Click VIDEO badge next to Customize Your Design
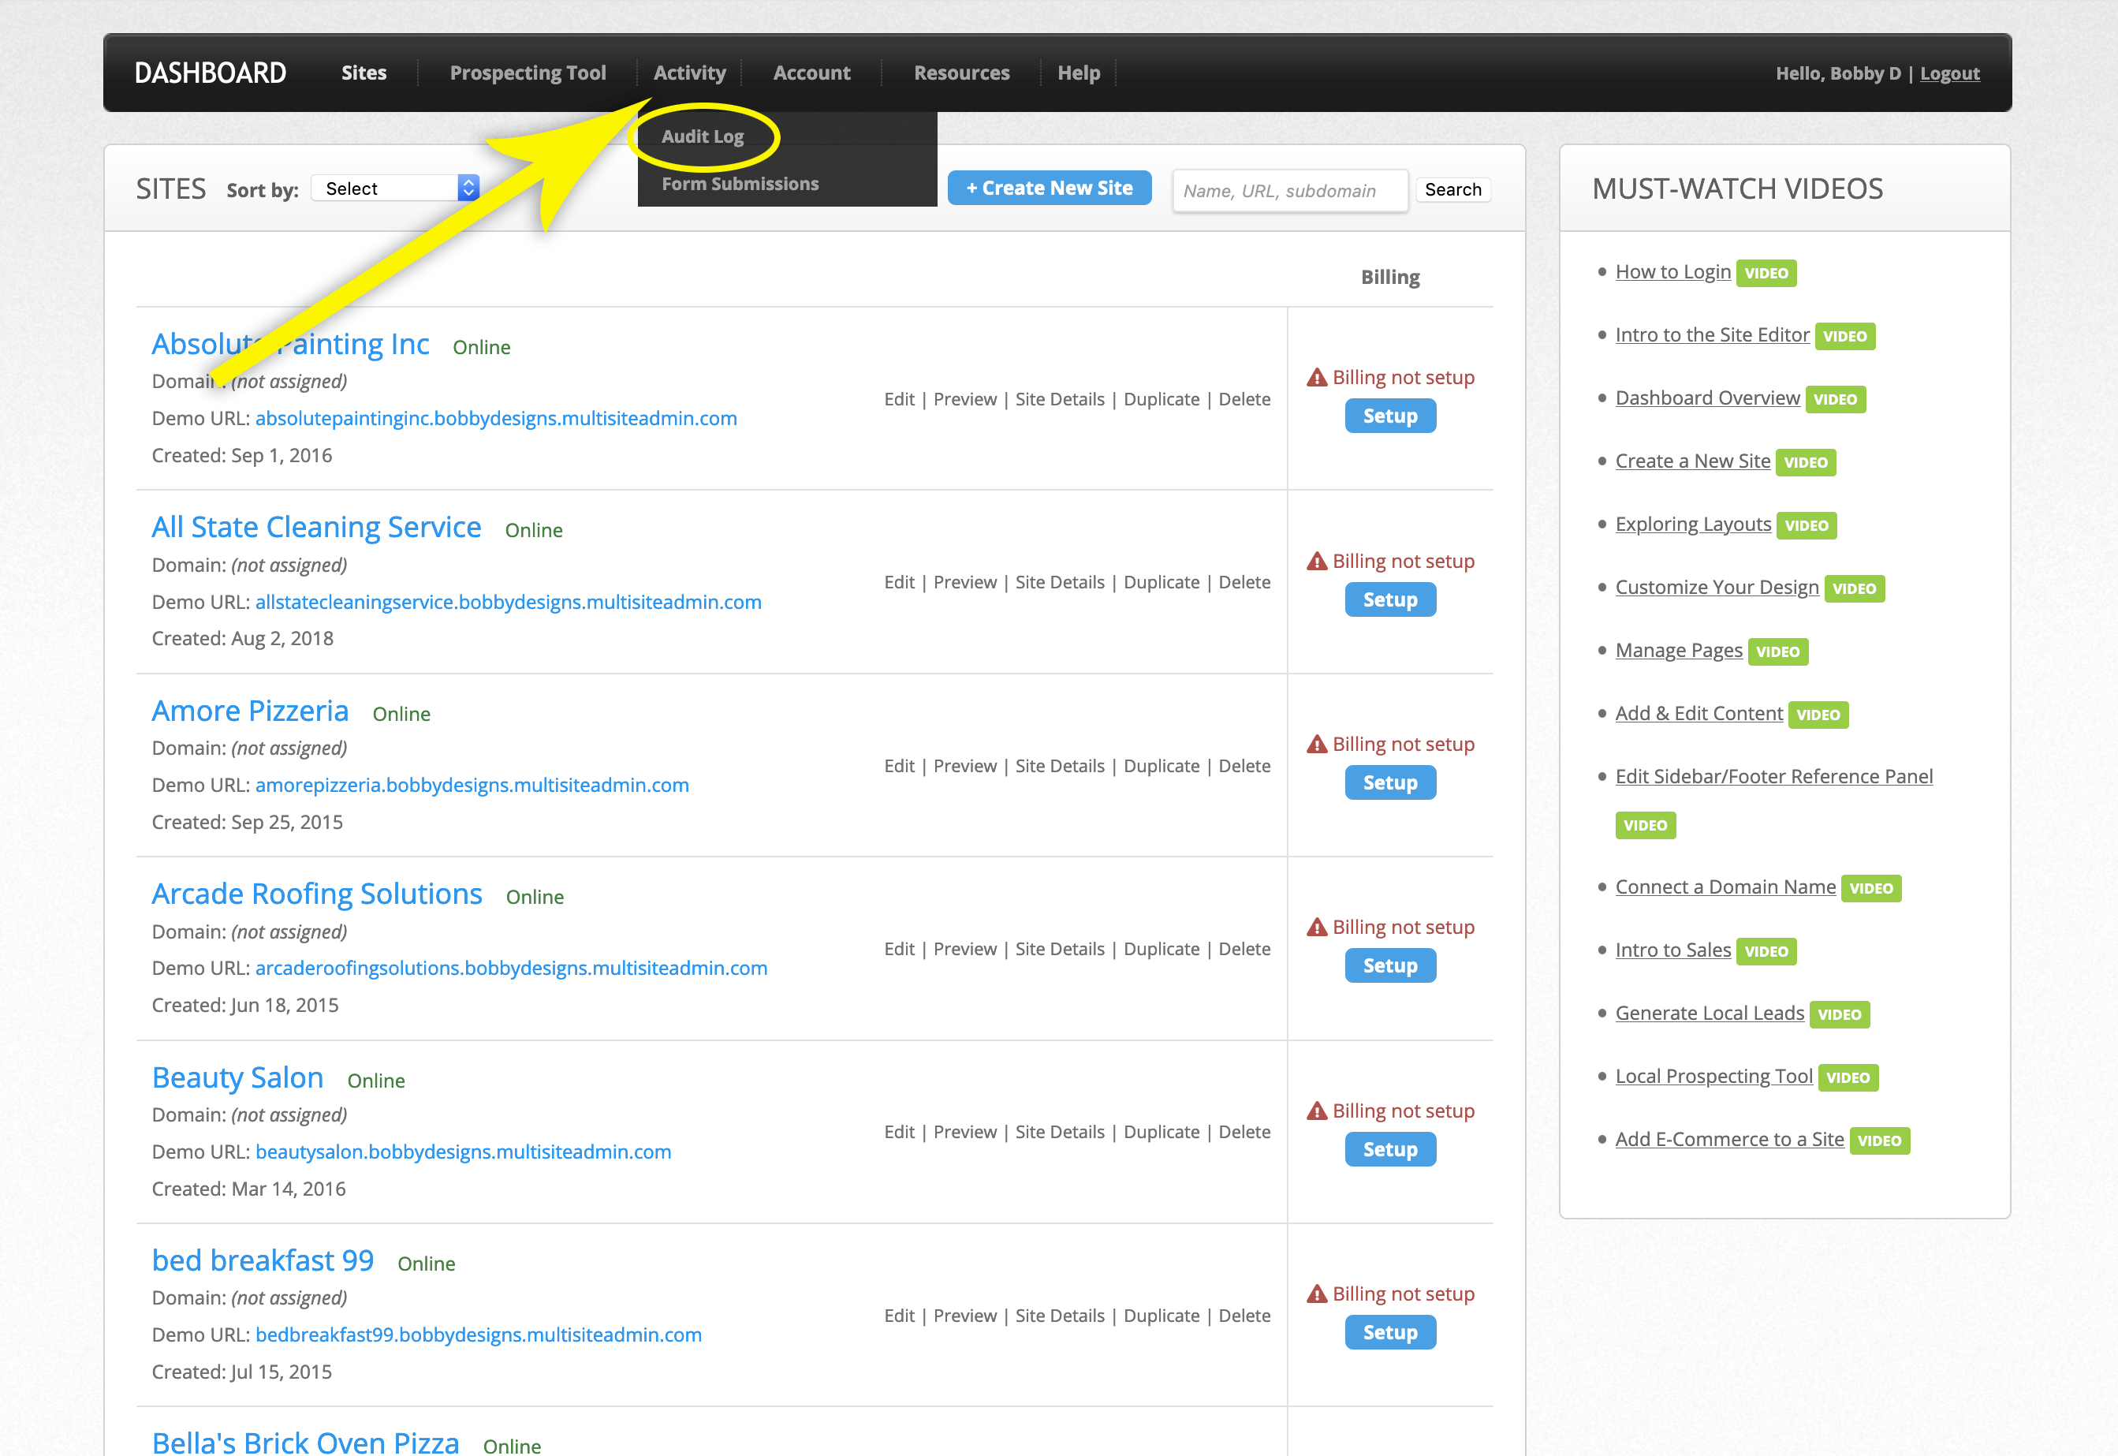The height and width of the screenshot is (1456, 2118). (1855, 588)
